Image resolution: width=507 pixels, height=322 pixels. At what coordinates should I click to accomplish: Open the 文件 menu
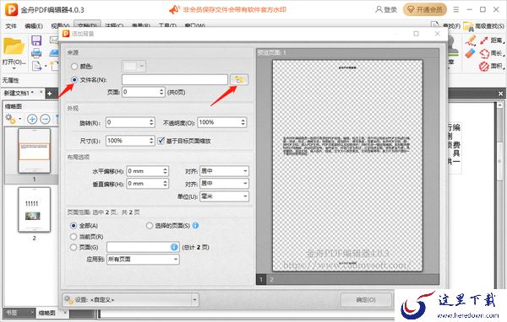(x=11, y=26)
